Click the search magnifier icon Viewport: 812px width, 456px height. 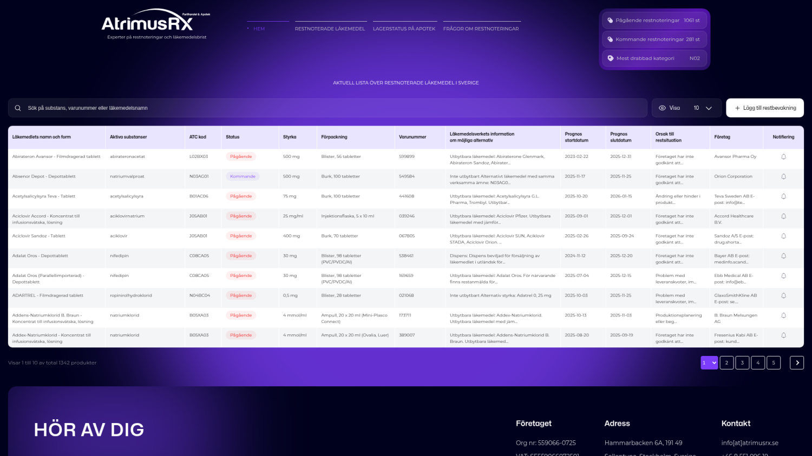click(18, 108)
